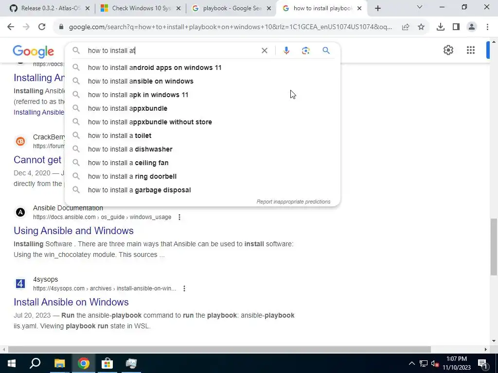498x373 pixels.
Task: Click Report inappropriate predictions
Action: [x=293, y=202]
